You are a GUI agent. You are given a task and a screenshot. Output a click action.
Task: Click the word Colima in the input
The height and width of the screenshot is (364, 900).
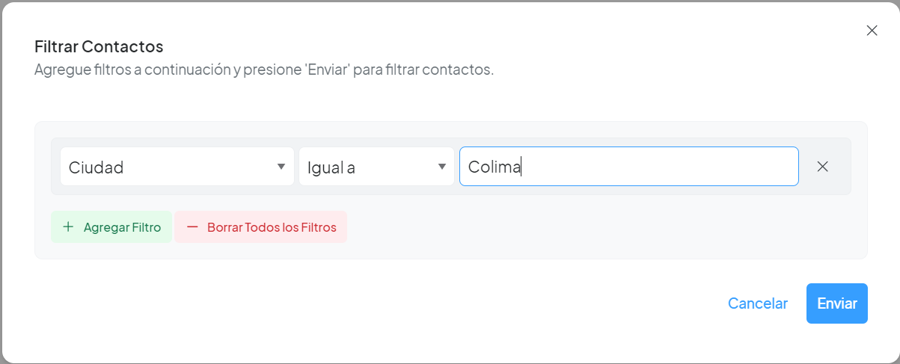pyautogui.click(x=494, y=167)
